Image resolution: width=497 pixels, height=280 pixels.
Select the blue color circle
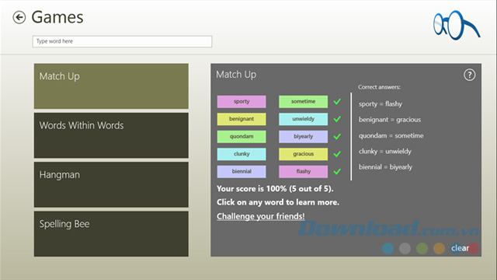point(388,248)
